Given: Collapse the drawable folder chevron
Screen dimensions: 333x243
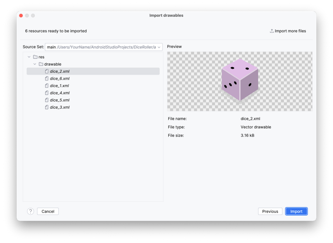Looking at the screenshot, I should pos(35,64).
